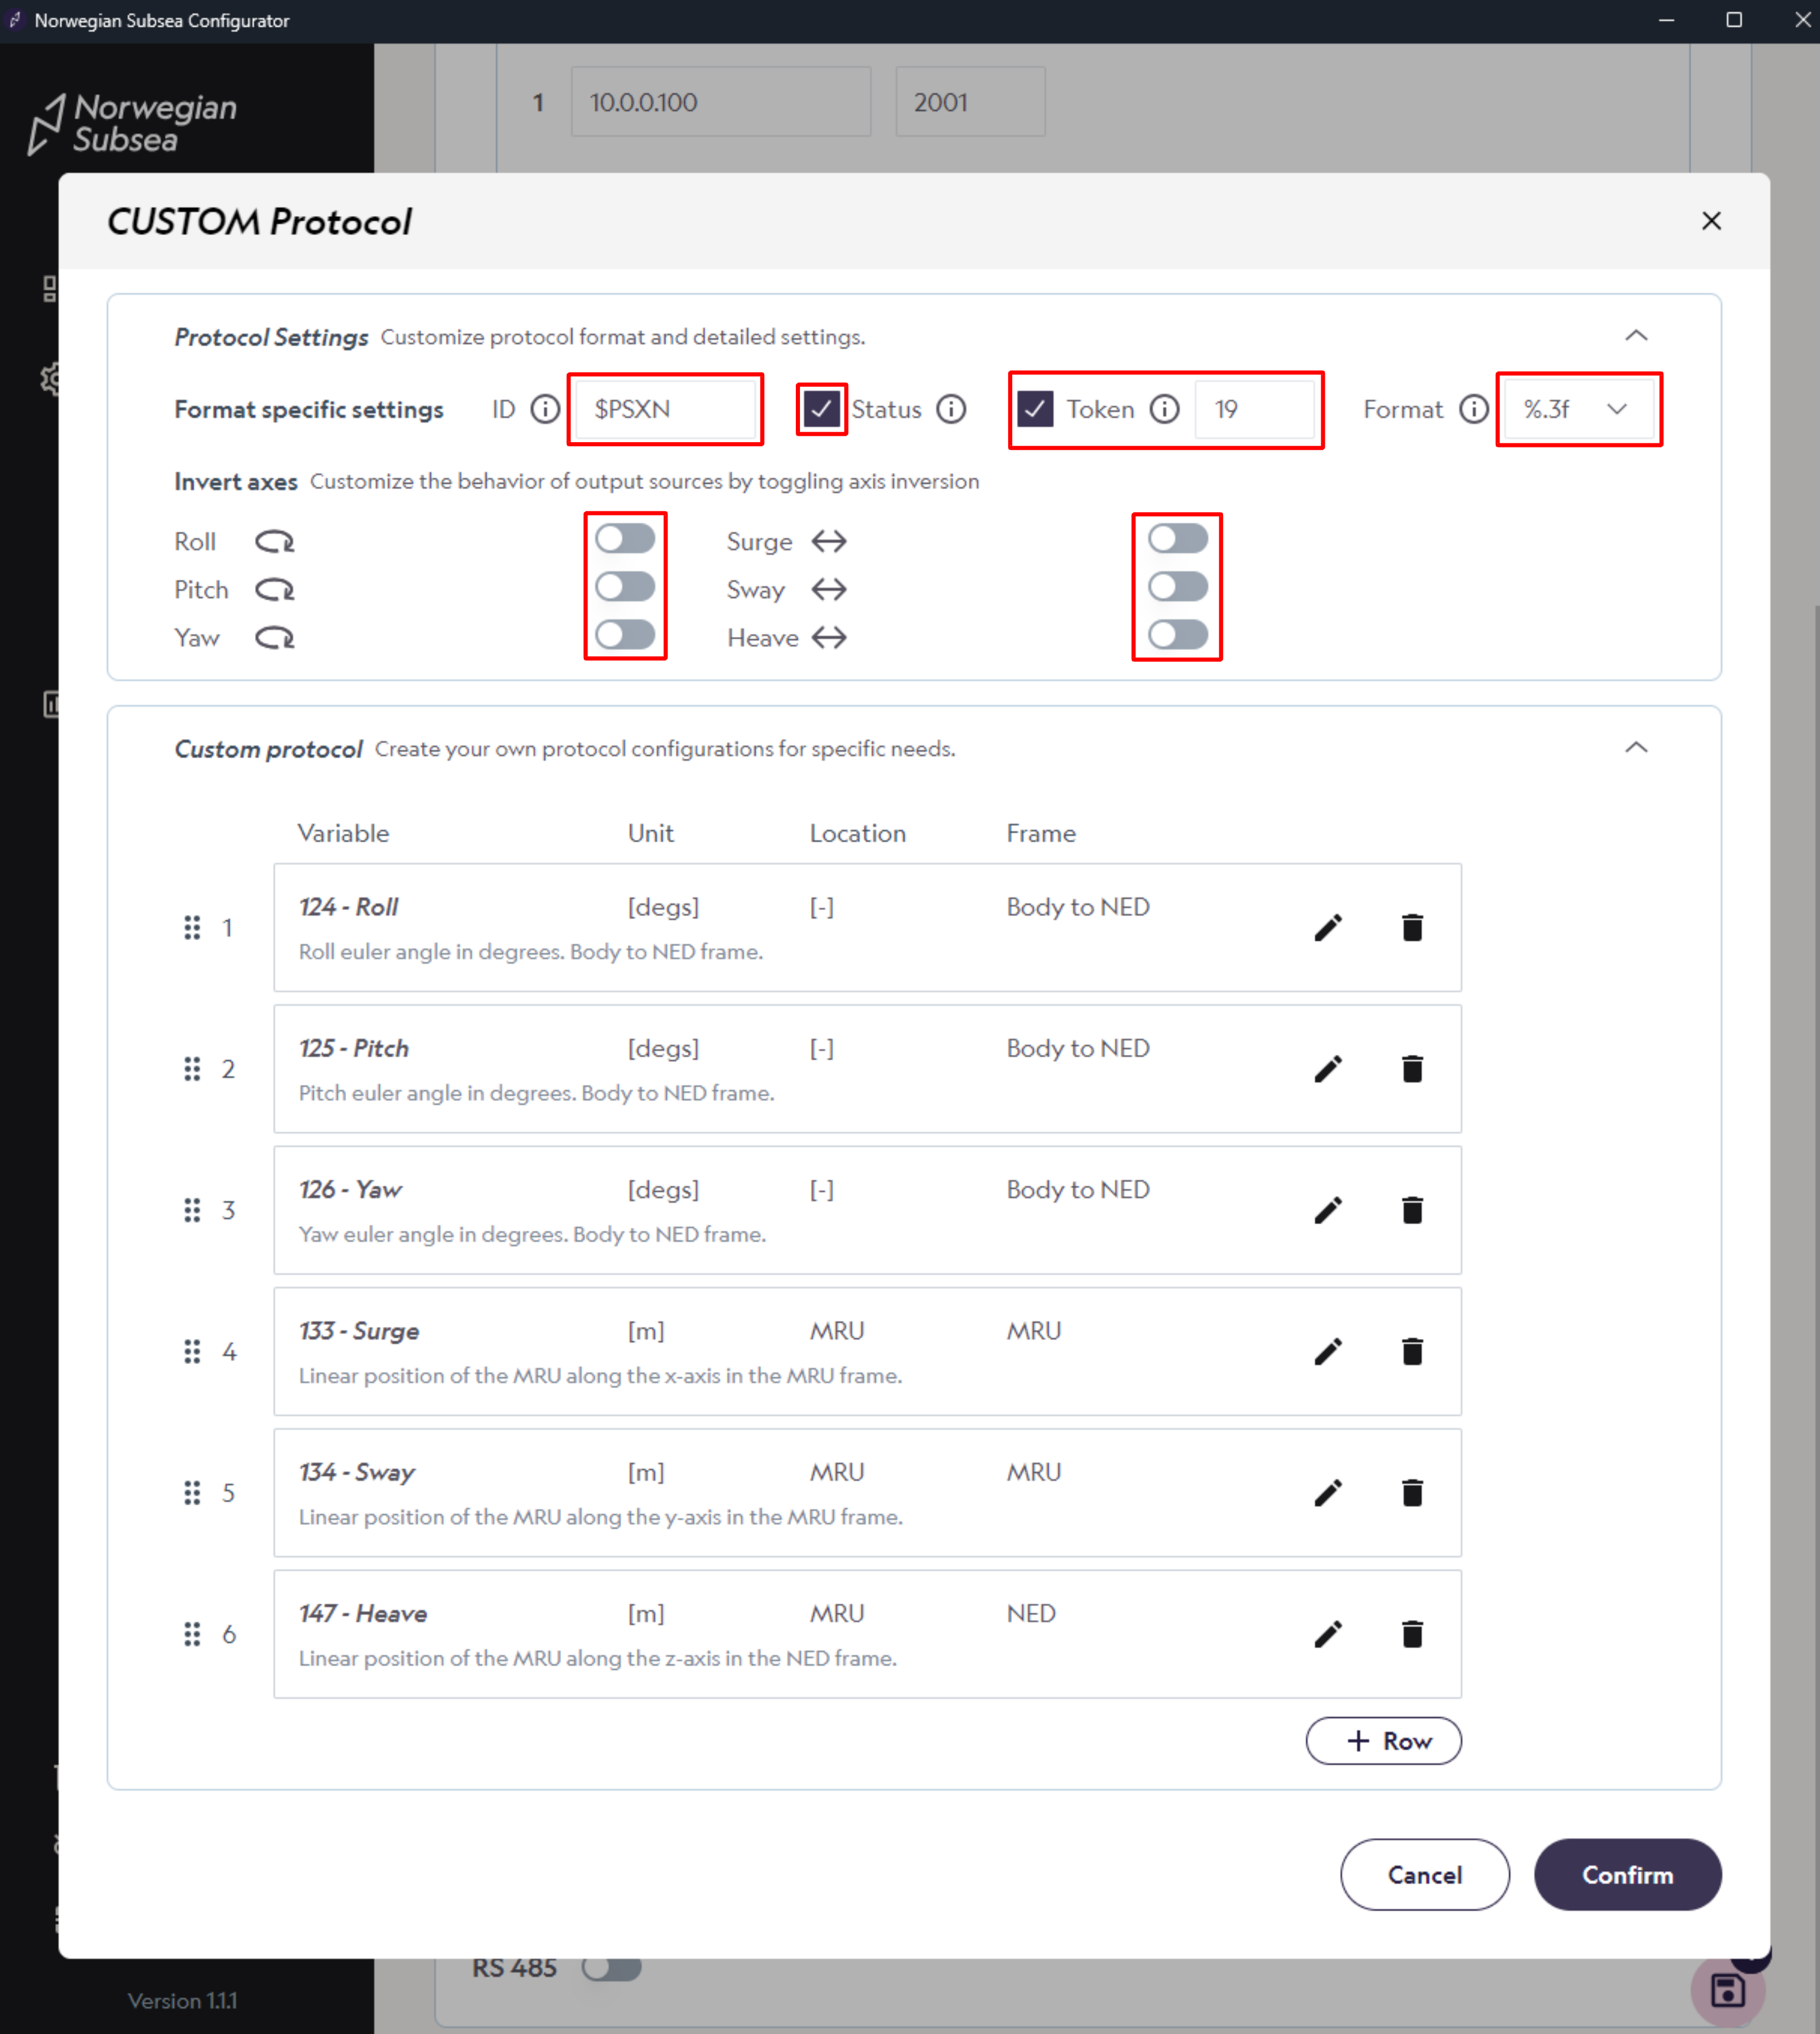The image size is (1820, 2034).
Task: Open the Format dropdown showing %.3f
Action: coord(1578,409)
